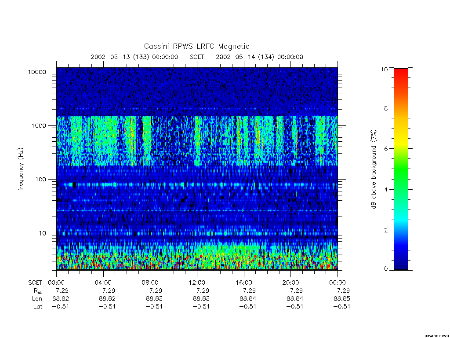The width and height of the screenshot is (450, 338).
Task: Select the 08:00 SCET time marker
Action: [150, 283]
